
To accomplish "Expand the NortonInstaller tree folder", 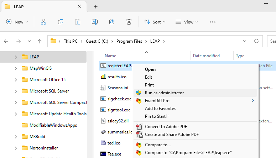I will pos(16,148).
